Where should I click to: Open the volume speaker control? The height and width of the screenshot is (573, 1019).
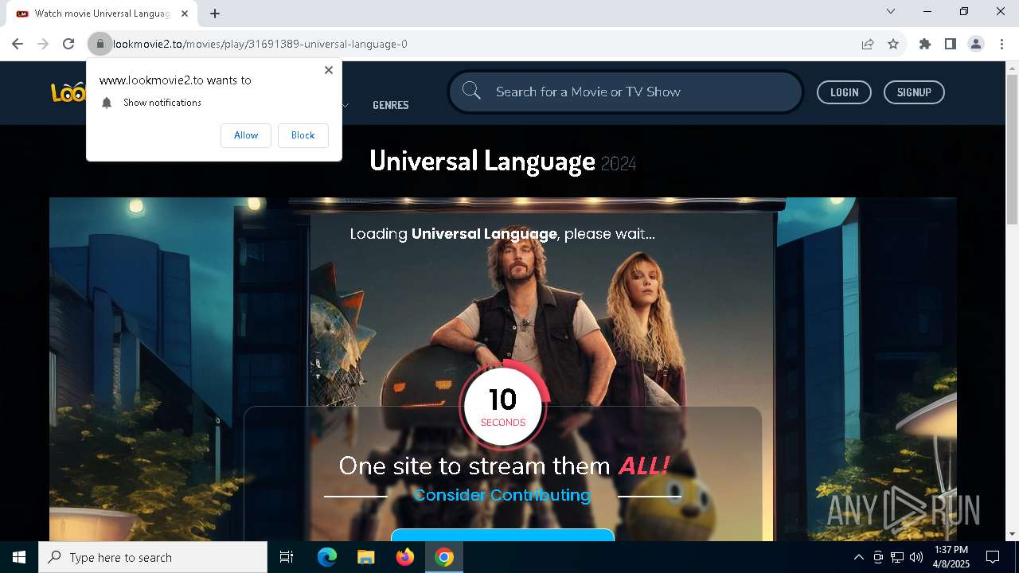(x=916, y=557)
